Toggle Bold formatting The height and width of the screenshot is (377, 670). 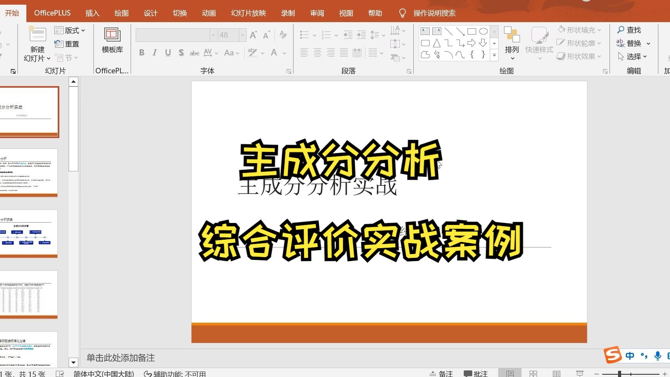(x=142, y=52)
